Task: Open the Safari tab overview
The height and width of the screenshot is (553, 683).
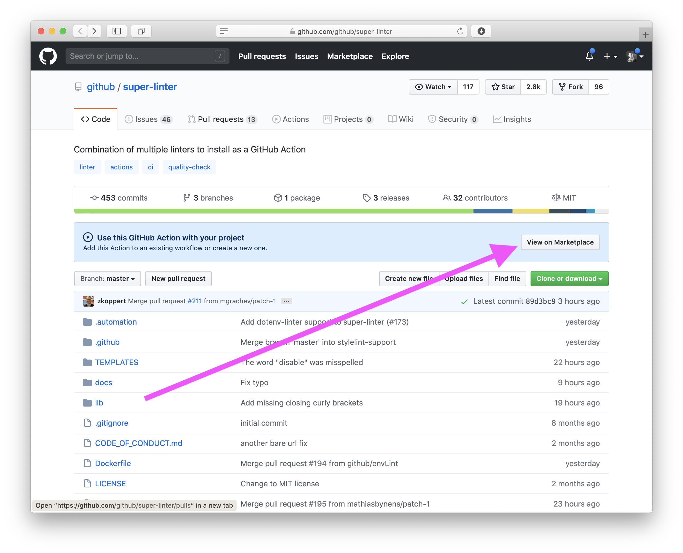Action: tap(141, 31)
